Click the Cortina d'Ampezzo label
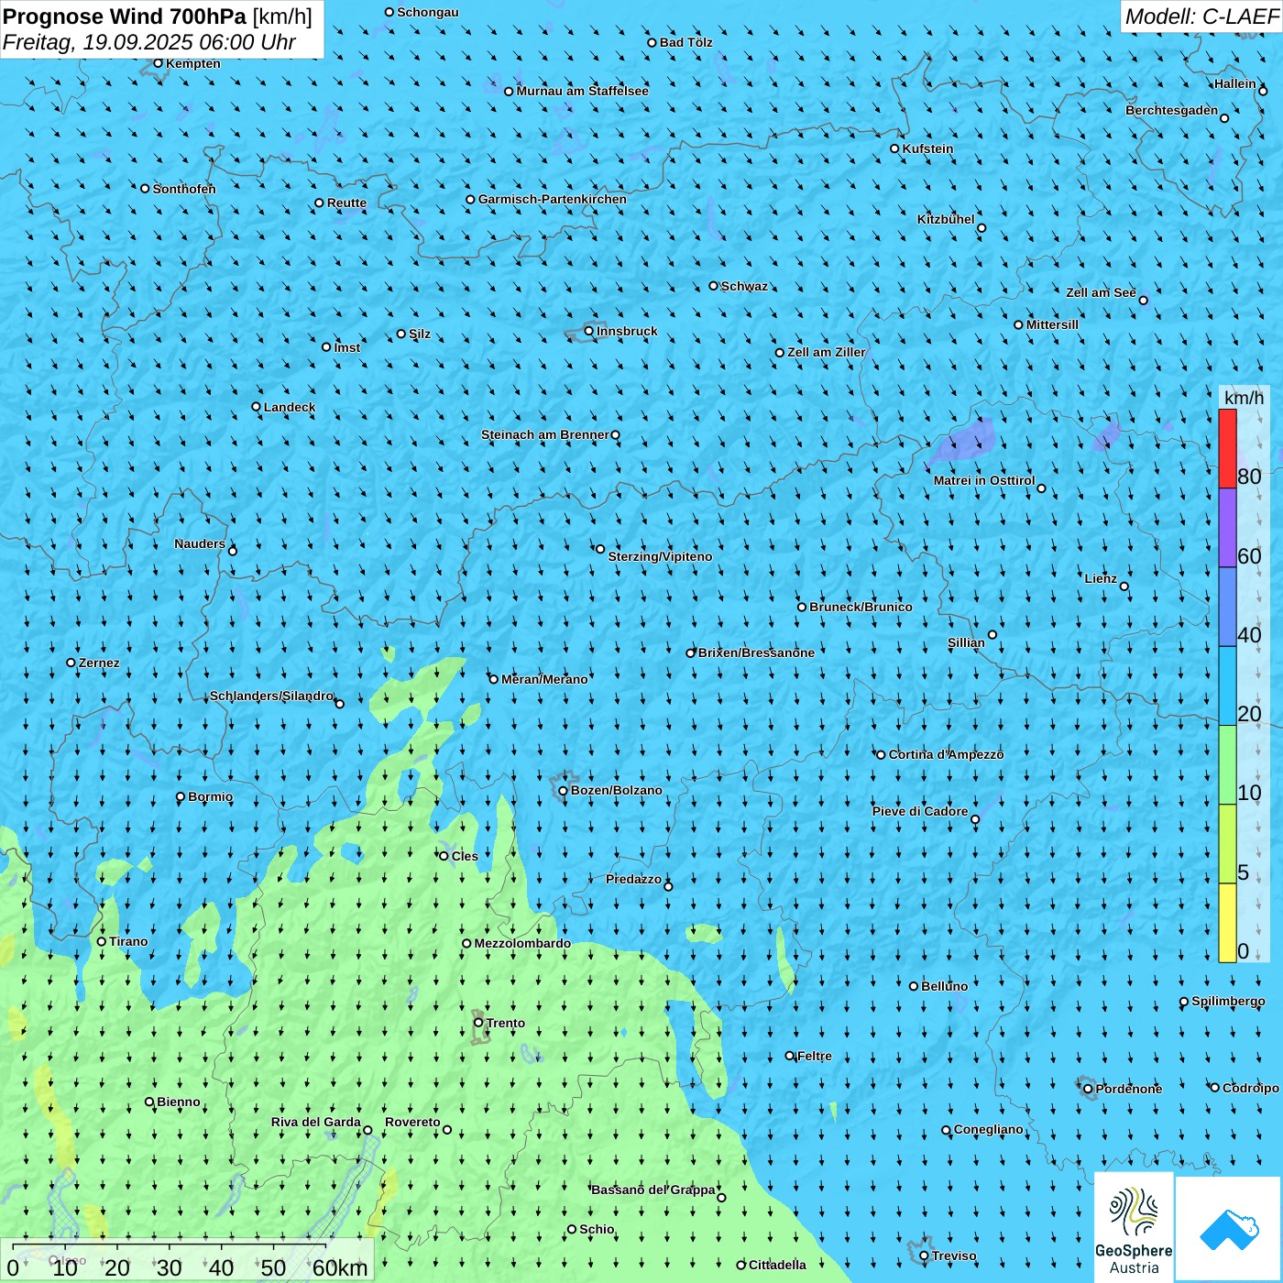The image size is (1283, 1283). (946, 754)
